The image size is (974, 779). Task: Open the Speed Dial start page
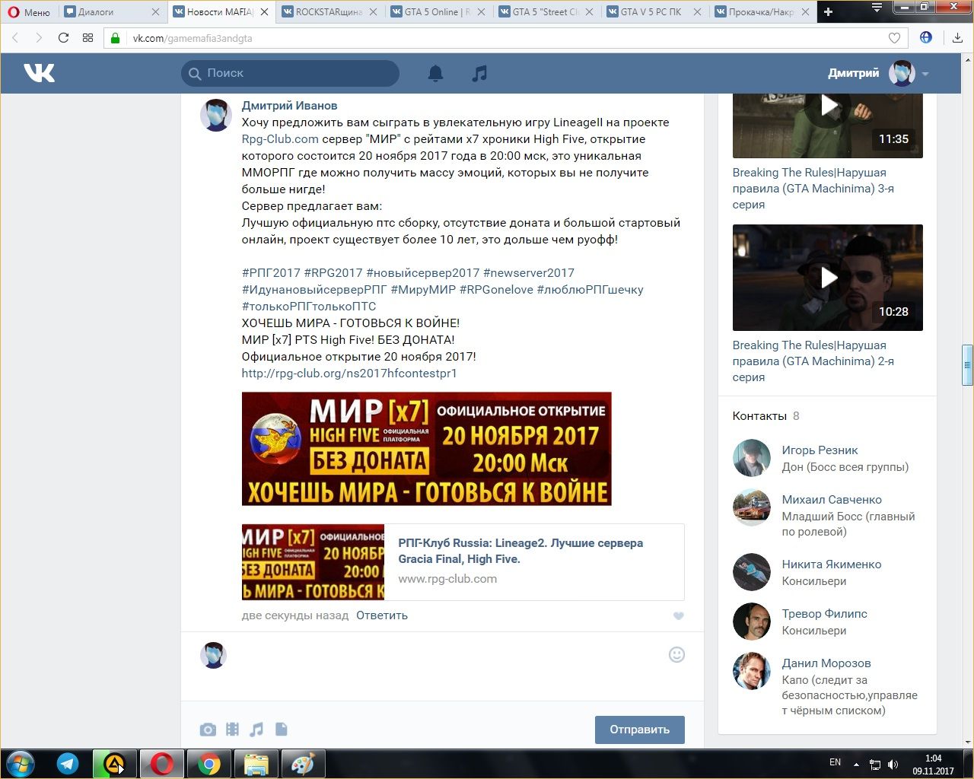88,38
